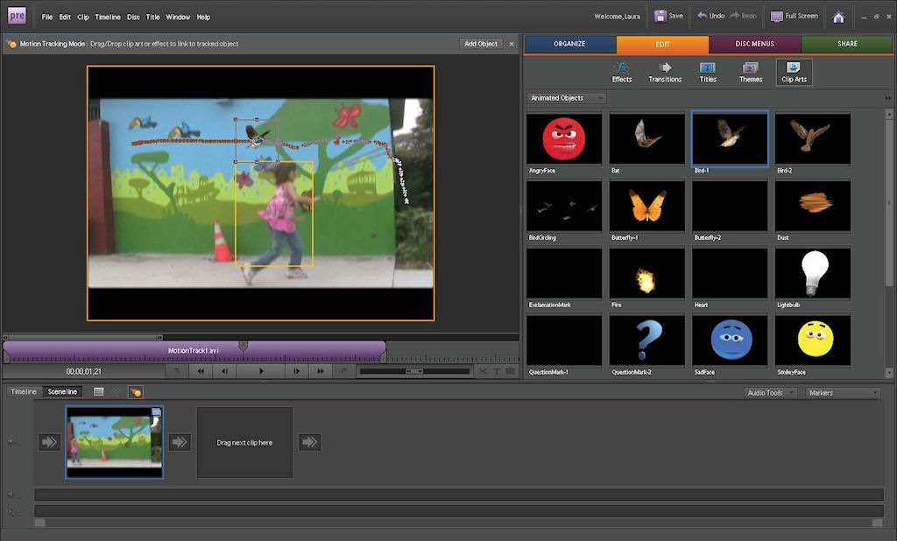
Task: Open the Transitions panel
Action: [x=665, y=72]
